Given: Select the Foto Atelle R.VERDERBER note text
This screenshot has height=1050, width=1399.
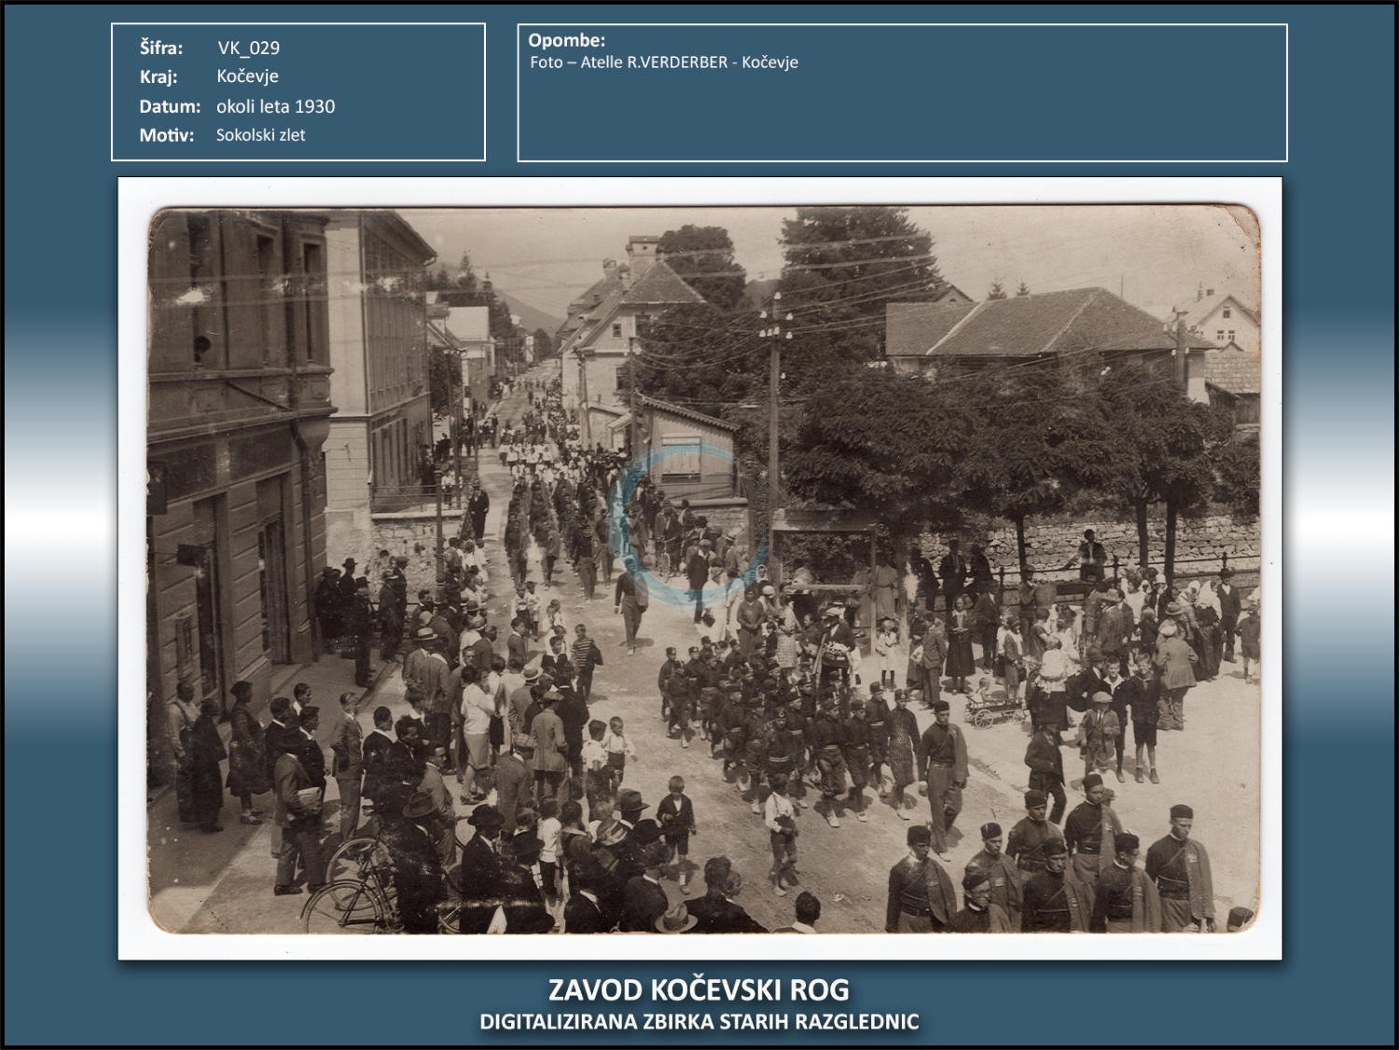Looking at the screenshot, I should tap(663, 62).
